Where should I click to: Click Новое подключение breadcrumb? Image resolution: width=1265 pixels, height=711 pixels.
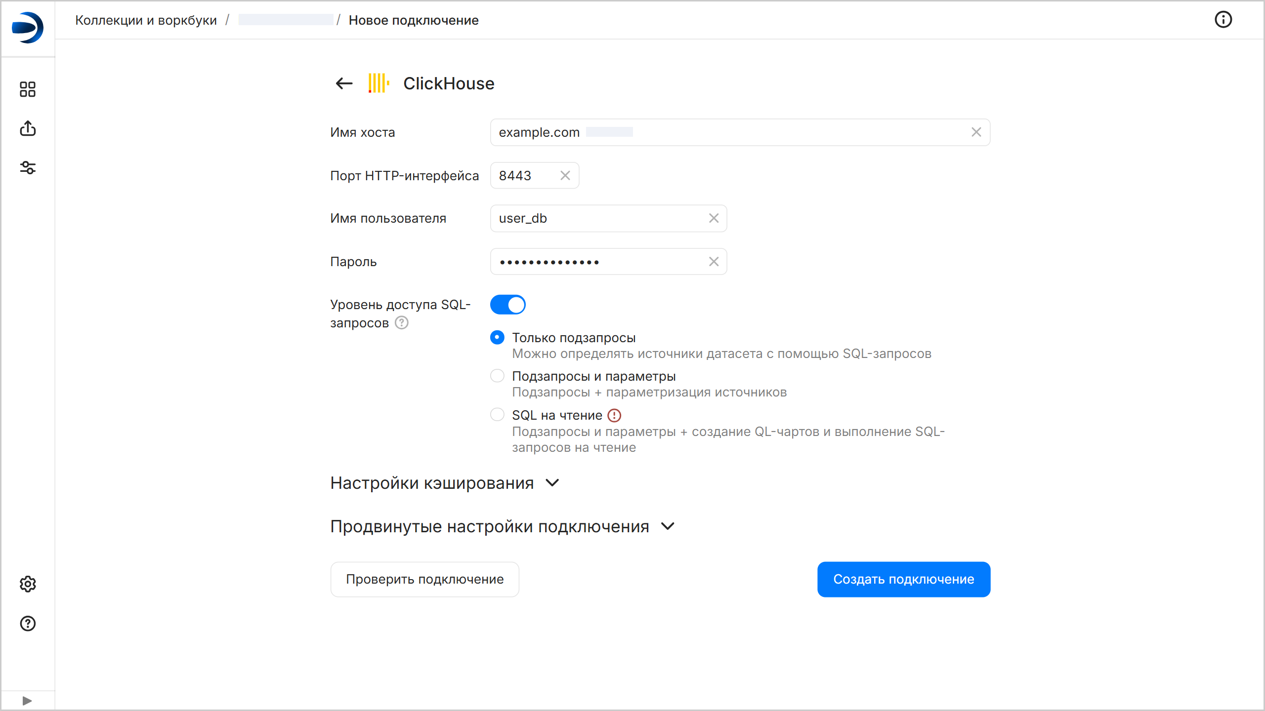[414, 20]
